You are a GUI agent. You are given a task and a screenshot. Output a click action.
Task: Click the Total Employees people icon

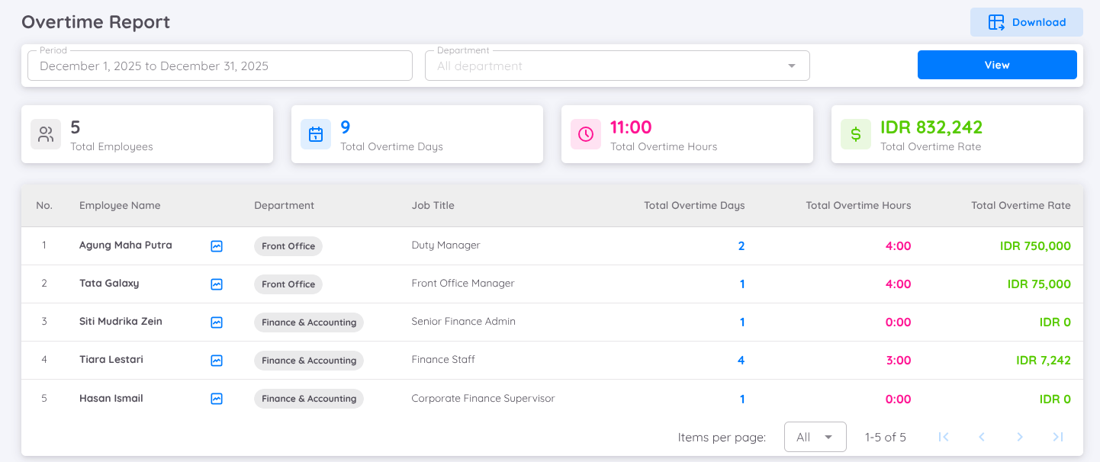pos(46,134)
